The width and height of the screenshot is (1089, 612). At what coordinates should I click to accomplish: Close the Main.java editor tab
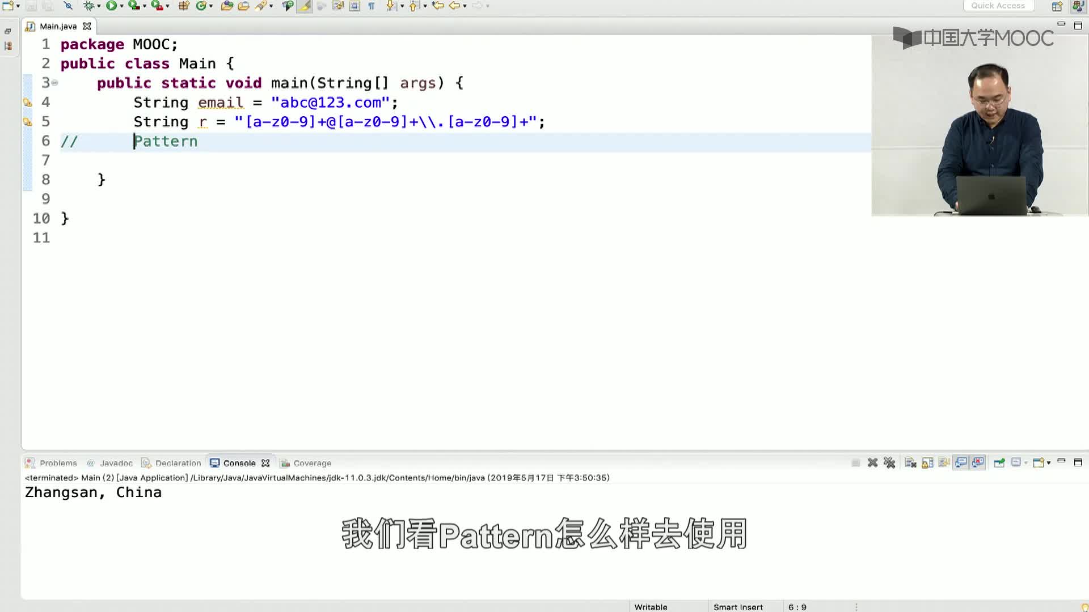(x=87, y=26)
